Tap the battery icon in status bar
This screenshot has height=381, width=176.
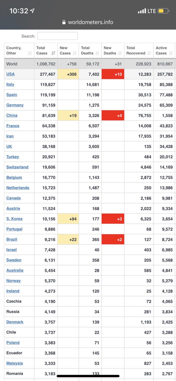pyautogui.click(x=164, y=11)
